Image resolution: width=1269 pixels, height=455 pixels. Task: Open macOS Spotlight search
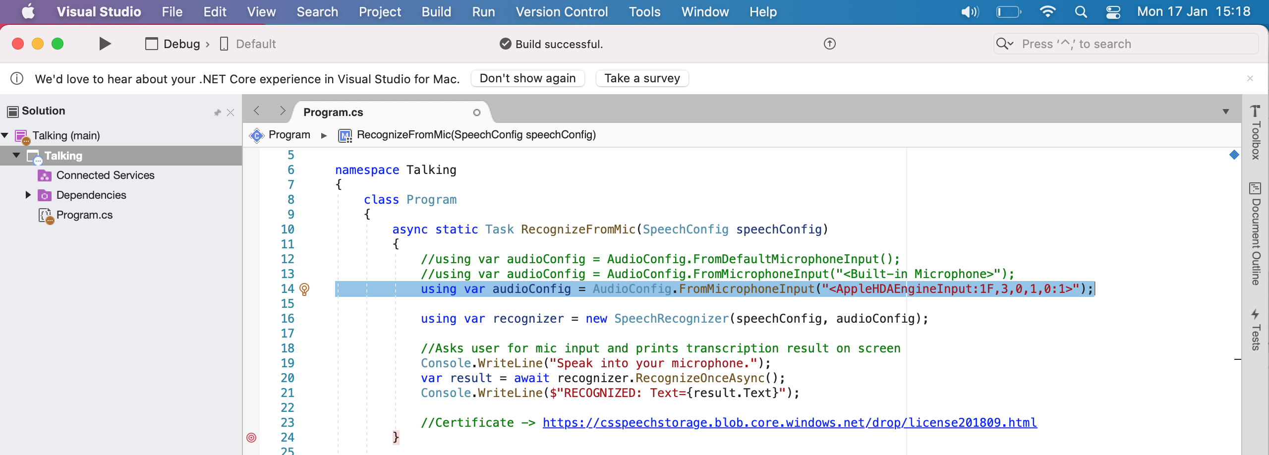point(1082,11)
